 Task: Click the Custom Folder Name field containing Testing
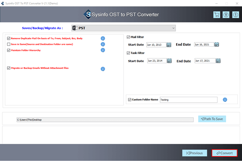(x=188, y=100)
